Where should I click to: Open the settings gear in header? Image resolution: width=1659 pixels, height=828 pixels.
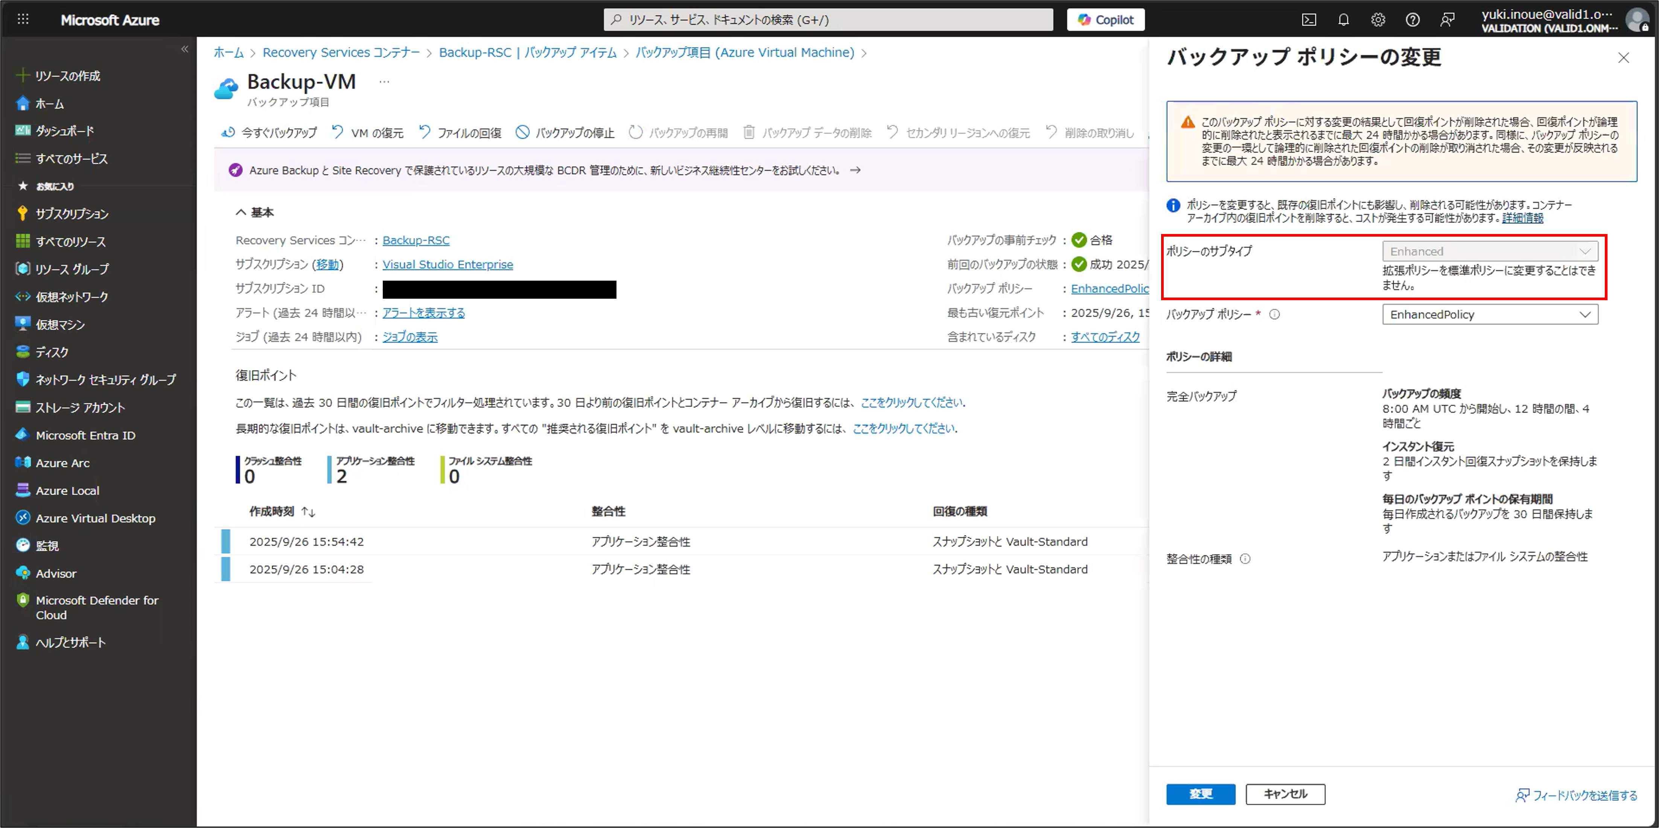pos(1377,20)
